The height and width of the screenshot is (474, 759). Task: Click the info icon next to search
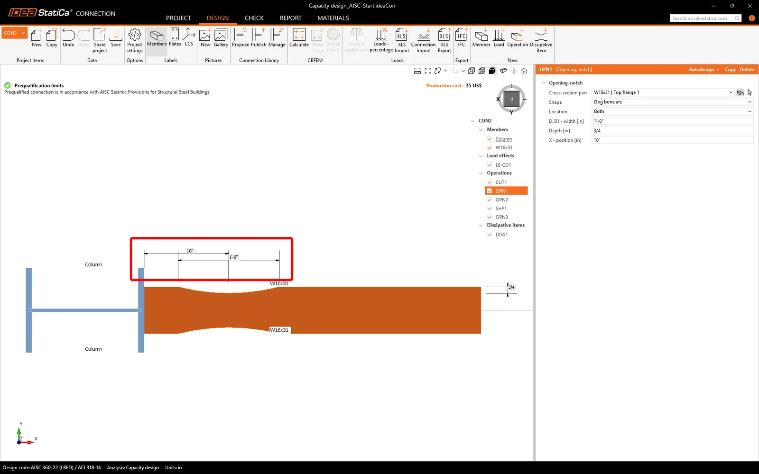click(x=751, y=18)
